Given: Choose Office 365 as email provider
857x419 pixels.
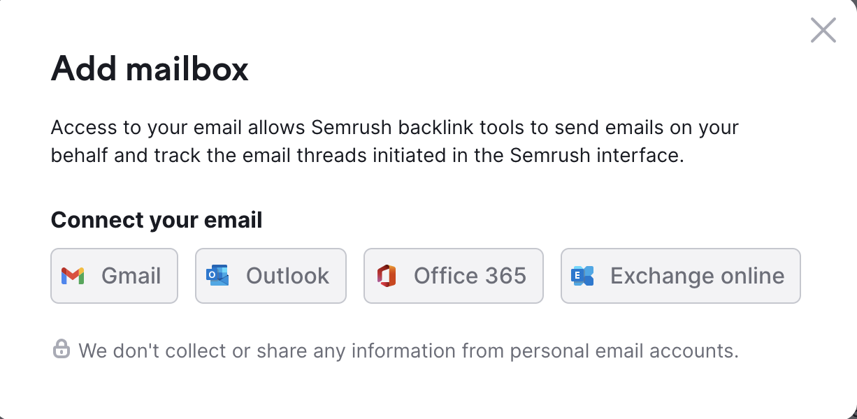Looking at the screenshot, I should click(x=453, y=276).
